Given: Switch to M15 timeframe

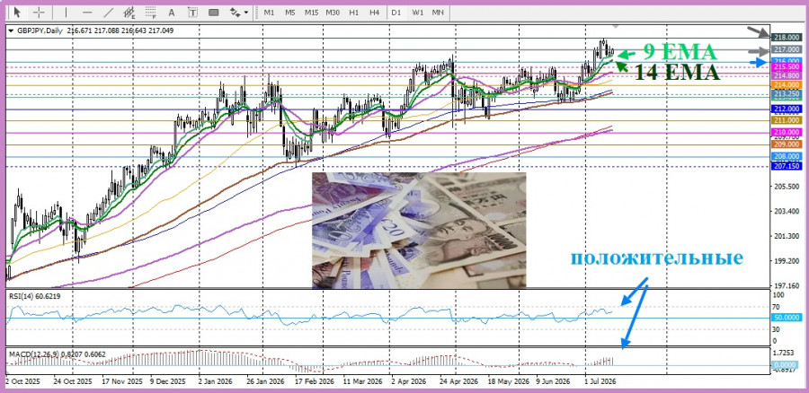Looking at the screenshot, I should (x=311, y=12).
